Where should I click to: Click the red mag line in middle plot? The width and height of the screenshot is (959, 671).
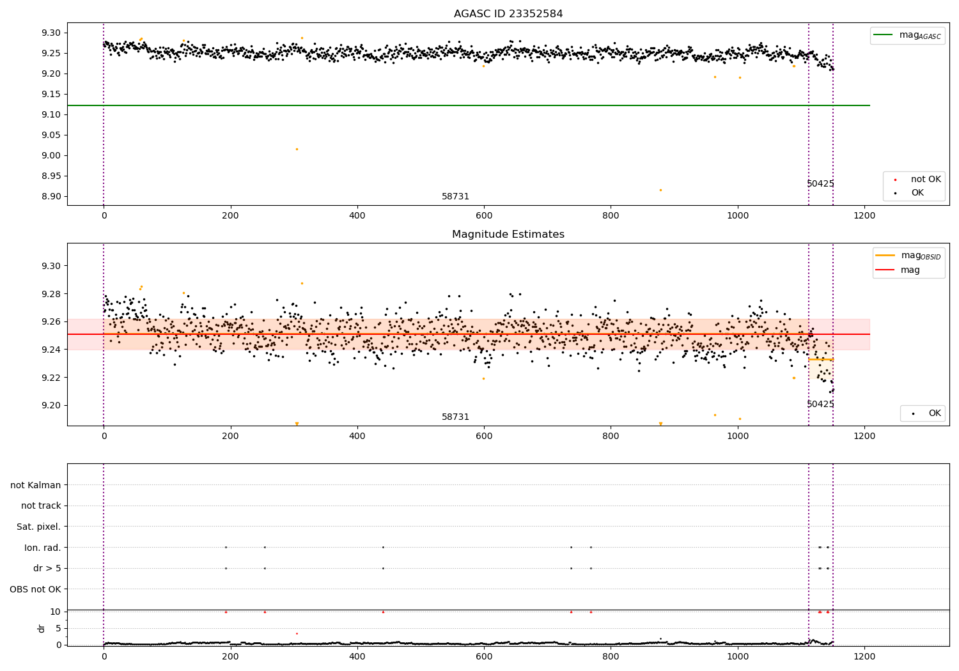coord(469,334)
